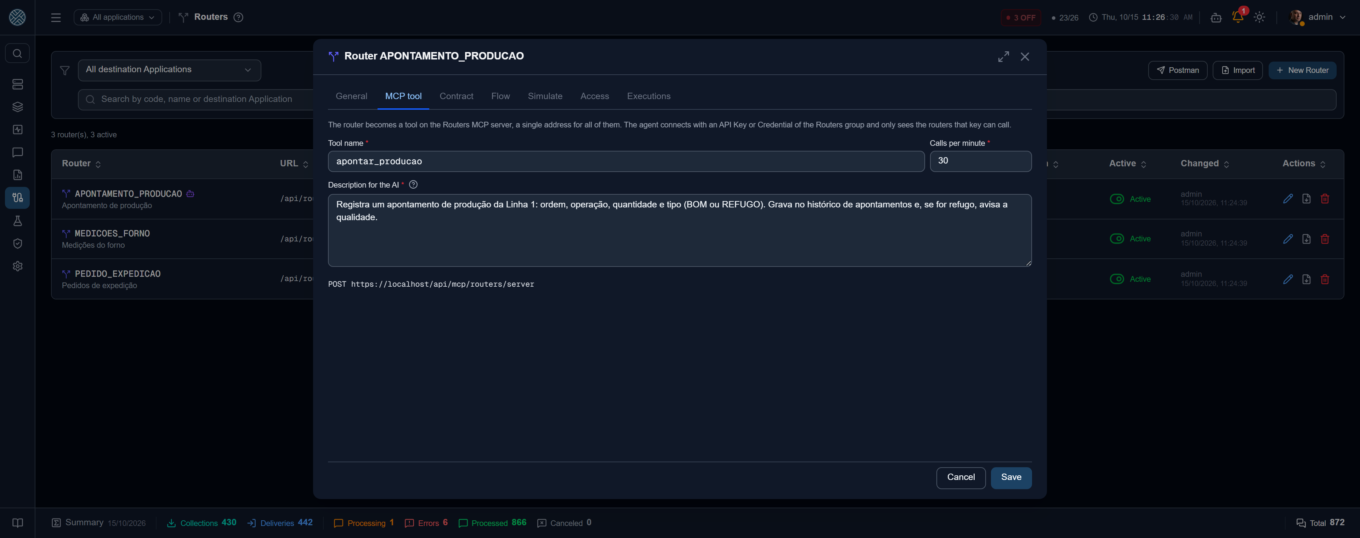Open the servers icon in sidebar
Screen dimensions: 1360x538
click(17, 84)
